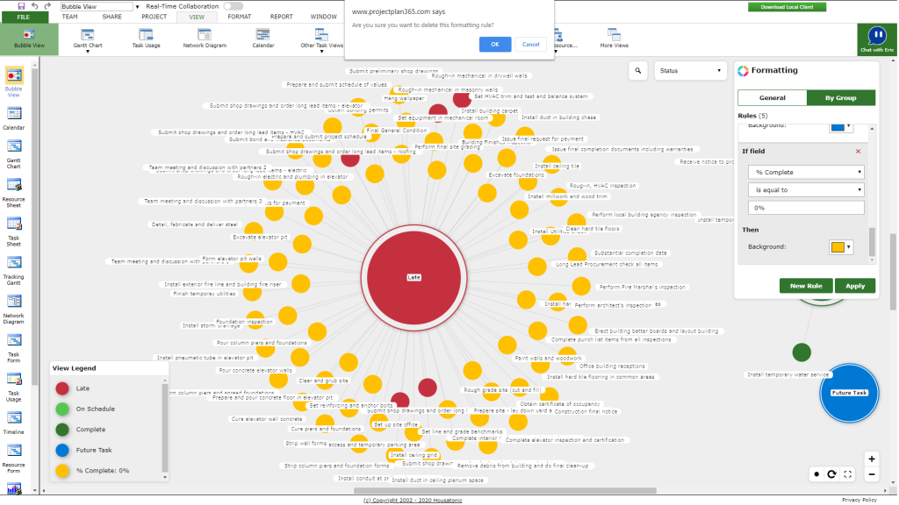This screenshot has height=505, width=899.
Task: Open the REPORT ribbon tab
Action: pos(282,17)
